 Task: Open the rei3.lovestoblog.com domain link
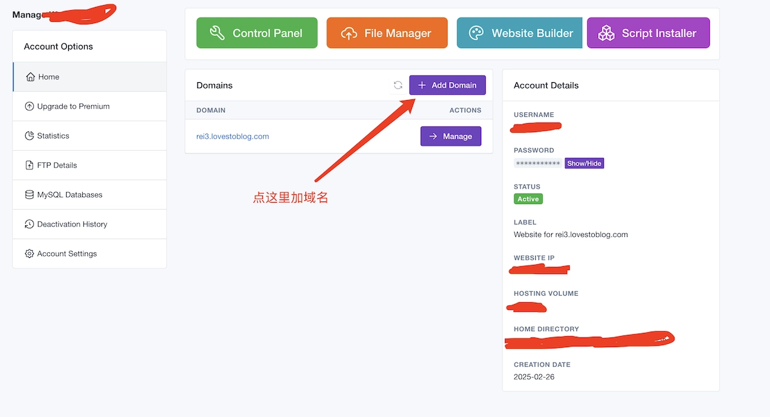232,136
